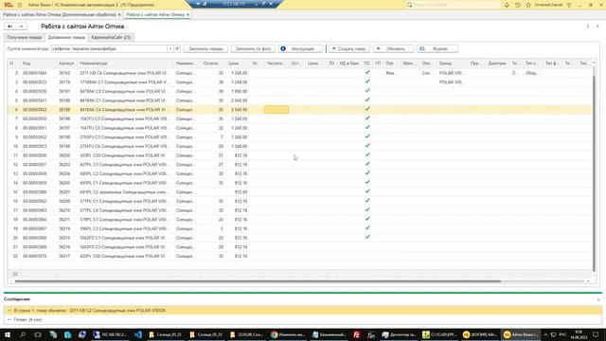Toggle ПС checkmark in row 36186
This screenshot has width=606, height=341.
[367, 100]
